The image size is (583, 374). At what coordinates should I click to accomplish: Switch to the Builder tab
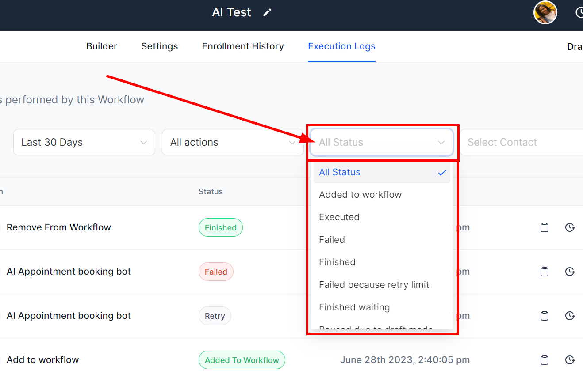pos(102,46)
